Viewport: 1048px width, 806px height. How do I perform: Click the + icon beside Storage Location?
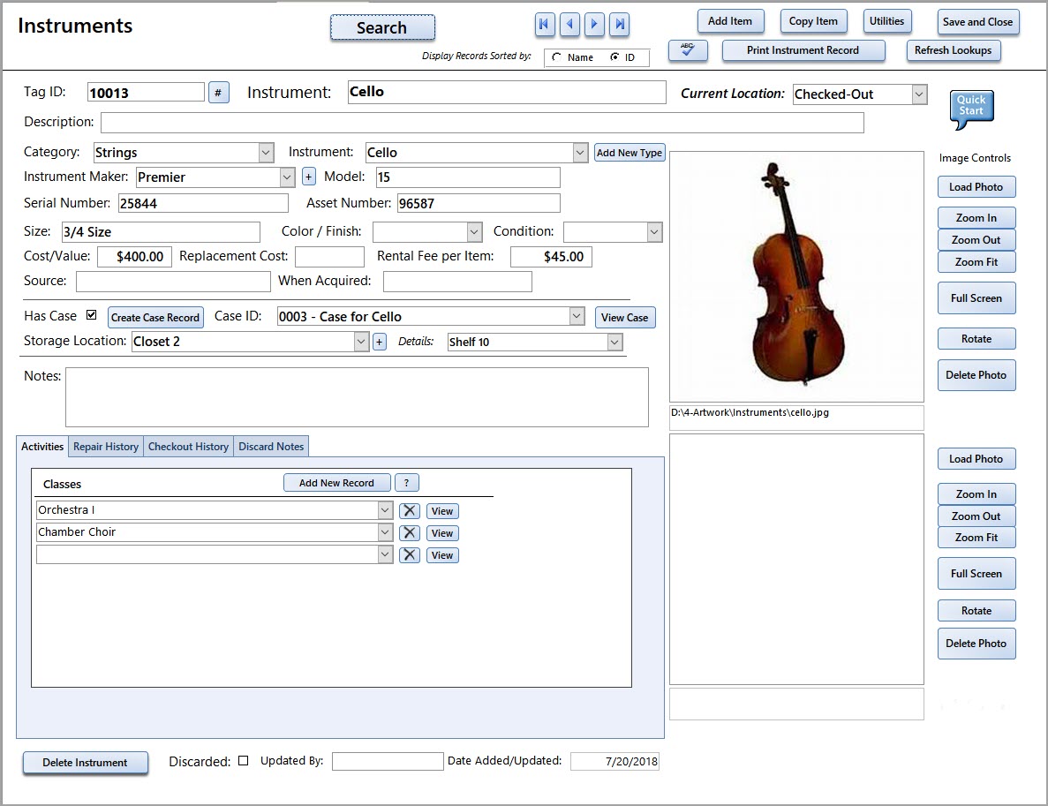[x=379, y=341]
